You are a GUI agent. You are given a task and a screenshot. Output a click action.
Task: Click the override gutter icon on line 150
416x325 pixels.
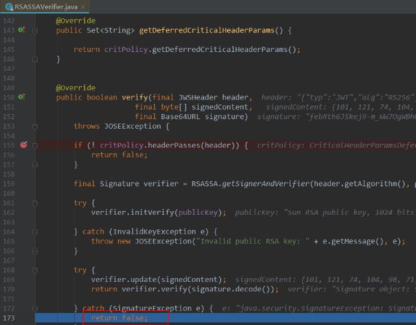pos(21,97)
